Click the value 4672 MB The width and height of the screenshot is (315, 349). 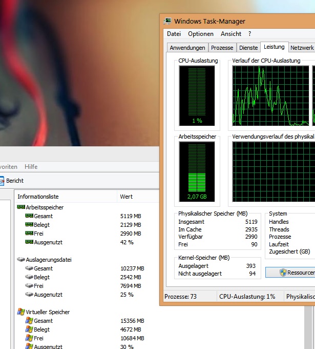[131, 329]
